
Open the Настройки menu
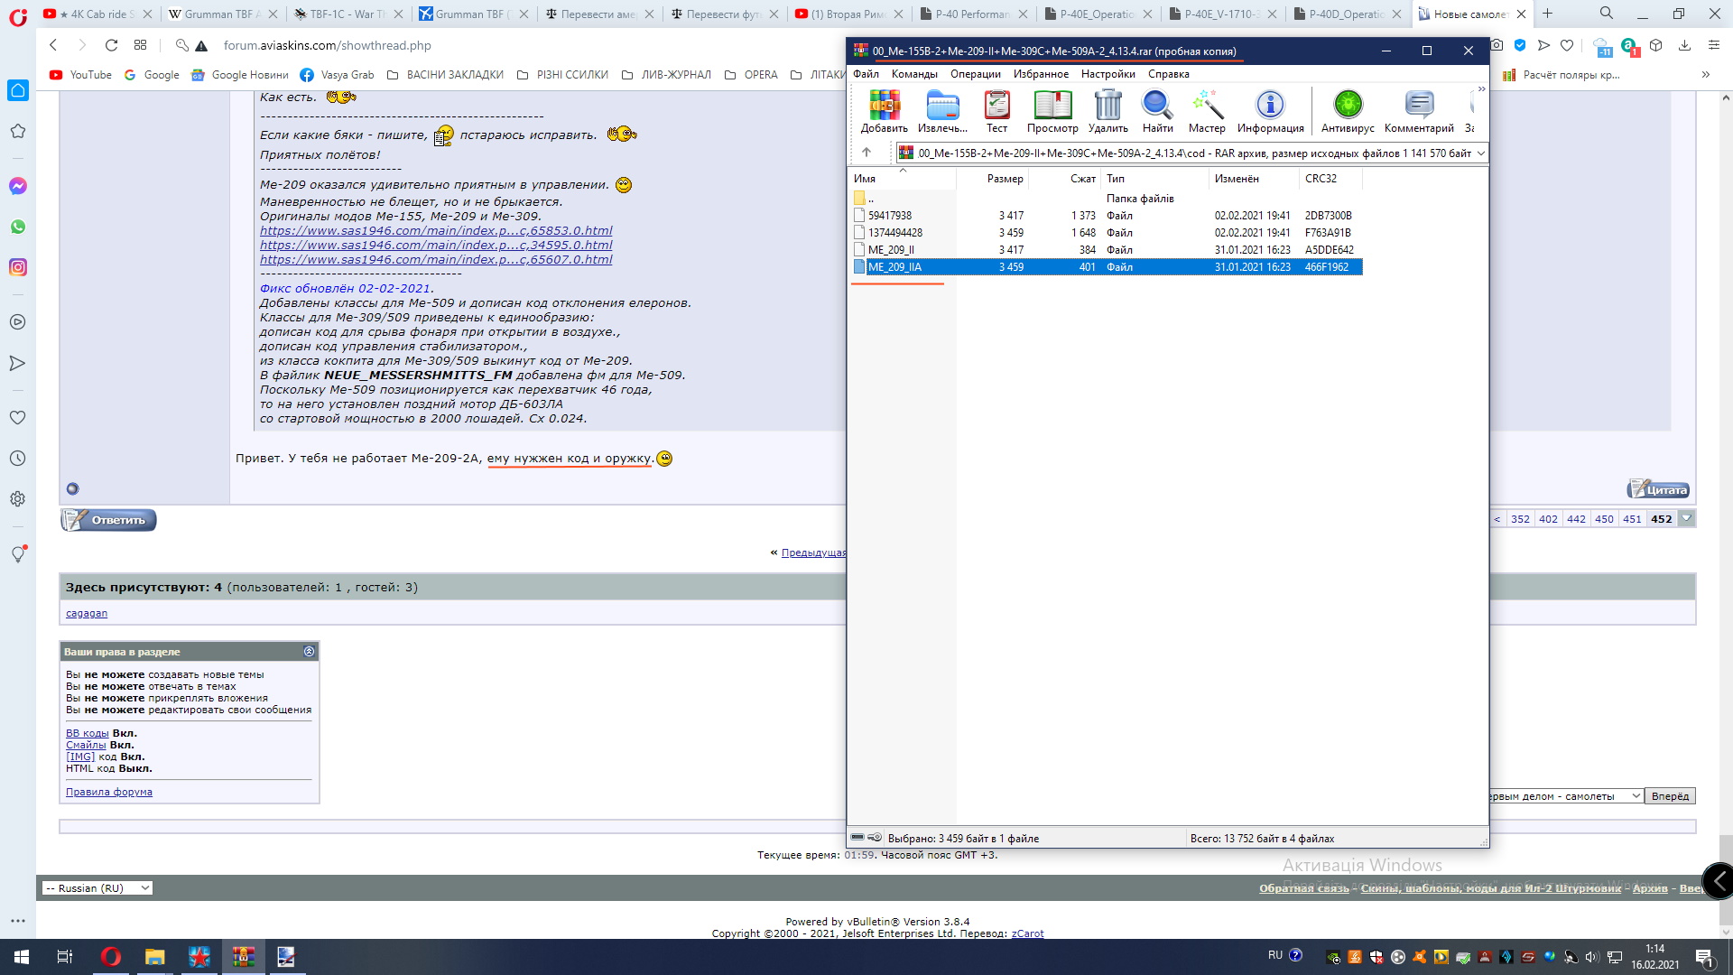pos(1107,74)
